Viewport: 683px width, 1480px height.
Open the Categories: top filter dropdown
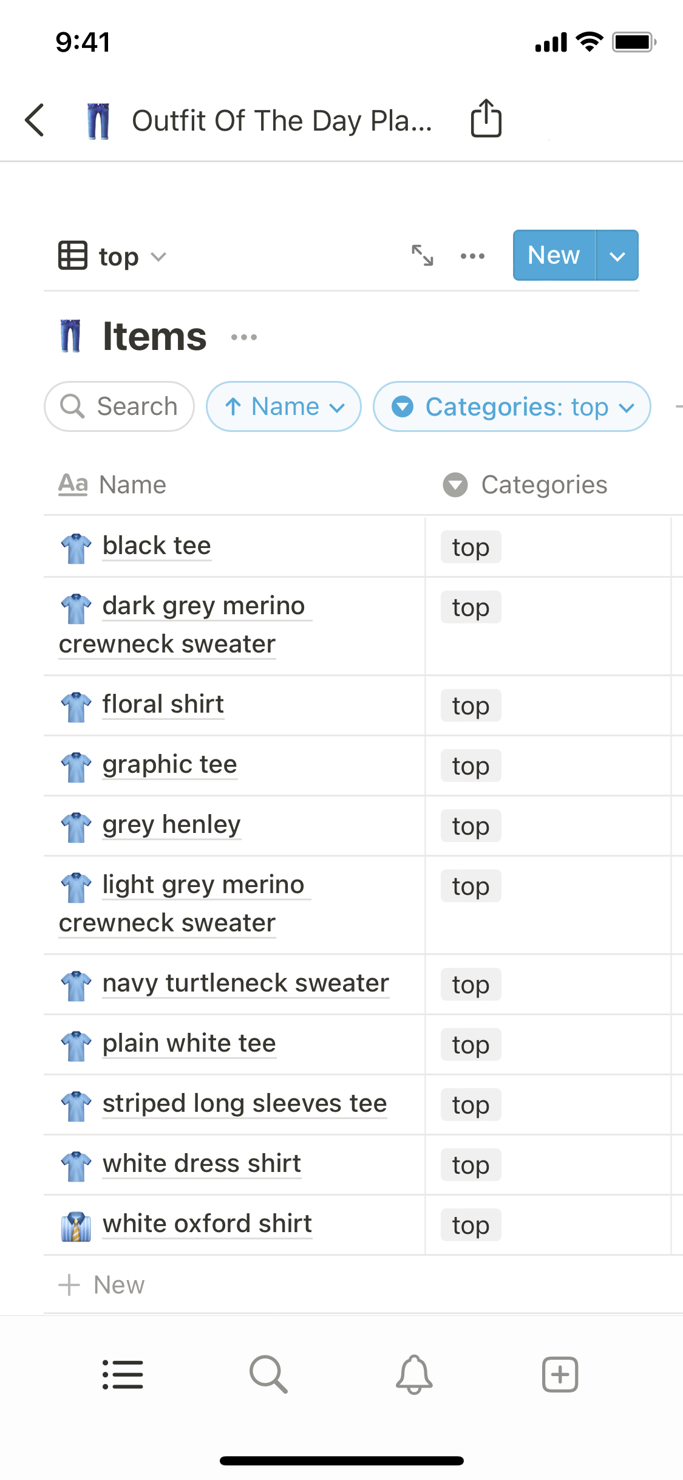(512, 406)
